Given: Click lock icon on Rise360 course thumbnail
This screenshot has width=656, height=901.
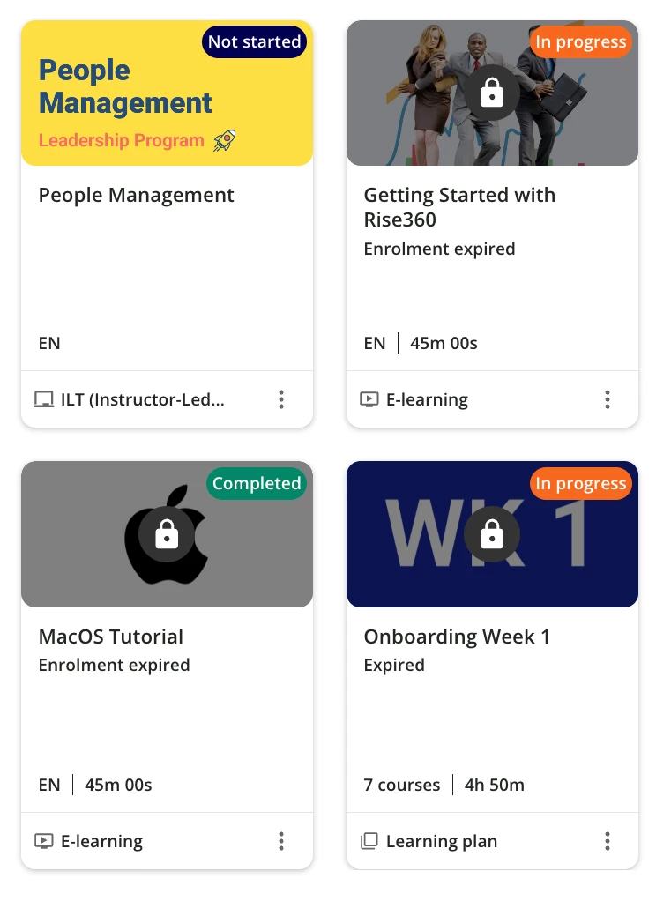Looking at the screenshot, I should click(492, 93).
